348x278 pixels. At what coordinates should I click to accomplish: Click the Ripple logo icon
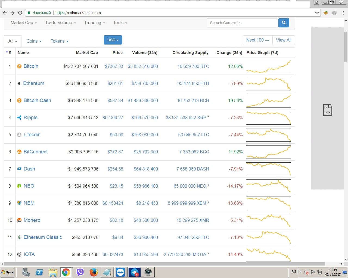(19, 118)
